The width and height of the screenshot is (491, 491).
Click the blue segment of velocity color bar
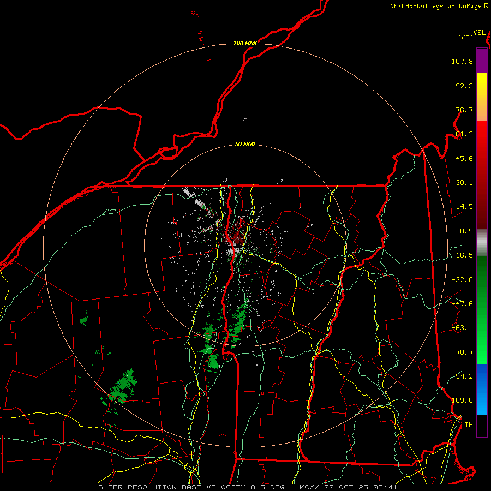[482, 389]
